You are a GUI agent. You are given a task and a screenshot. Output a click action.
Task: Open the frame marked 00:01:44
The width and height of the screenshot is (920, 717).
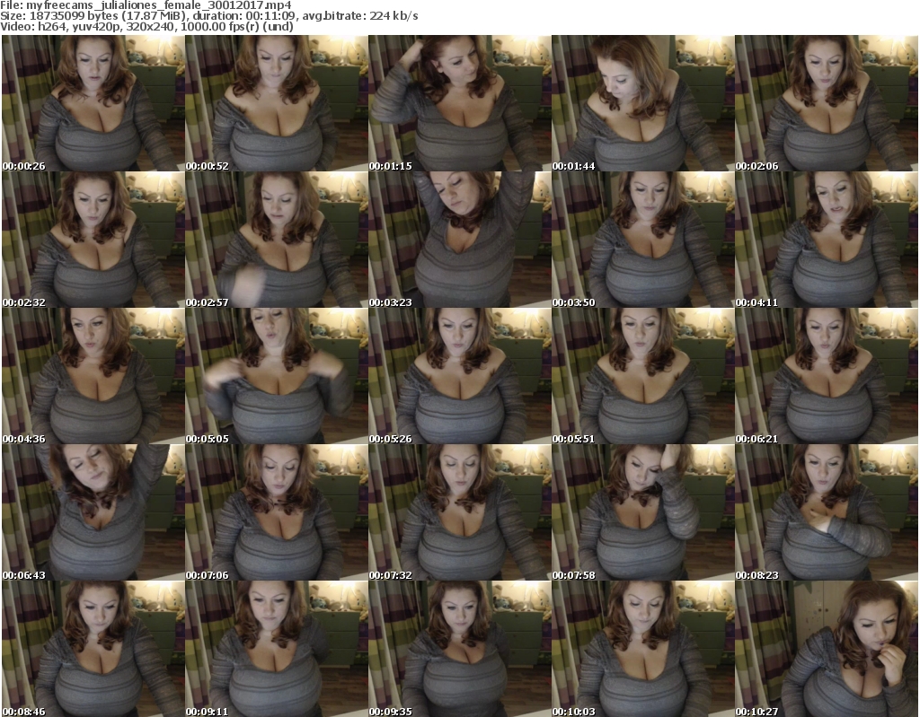[x=643, y=103]
